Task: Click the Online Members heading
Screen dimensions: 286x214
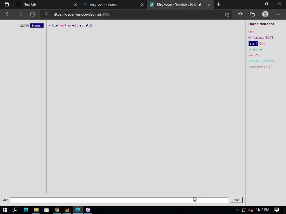Action: (x=261, y=24)
